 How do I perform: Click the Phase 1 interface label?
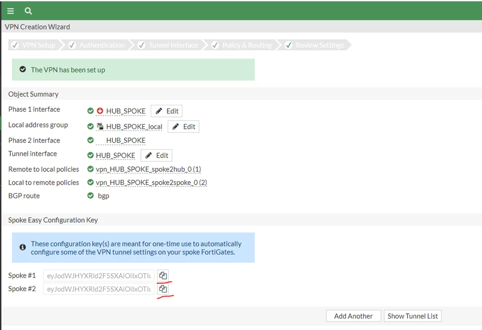coord(34,109)
